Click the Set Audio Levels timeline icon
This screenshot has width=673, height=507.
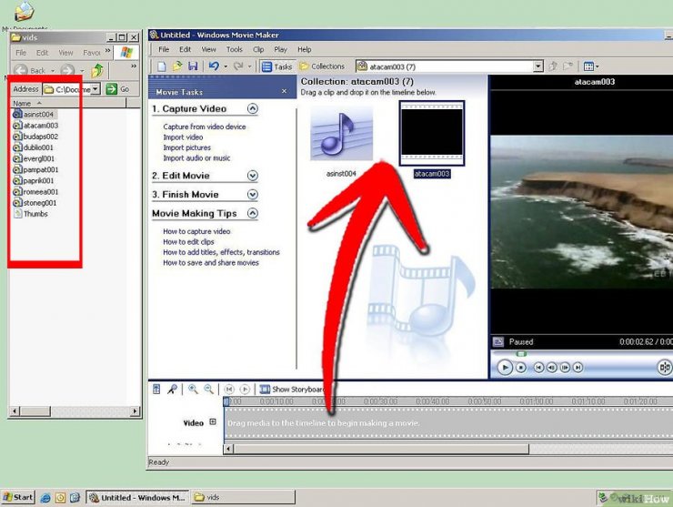156,390
